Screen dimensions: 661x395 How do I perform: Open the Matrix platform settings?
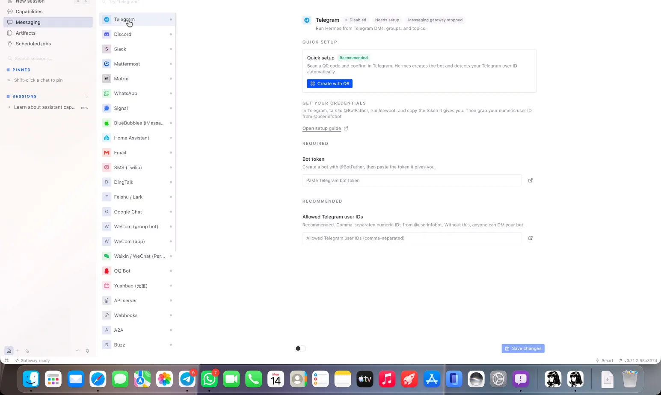pyautogui.click(x=137, y=79)
